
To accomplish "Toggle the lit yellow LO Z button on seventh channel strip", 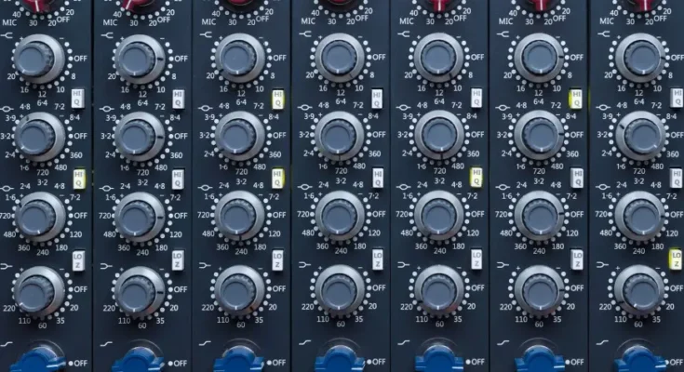I will 677,259.
